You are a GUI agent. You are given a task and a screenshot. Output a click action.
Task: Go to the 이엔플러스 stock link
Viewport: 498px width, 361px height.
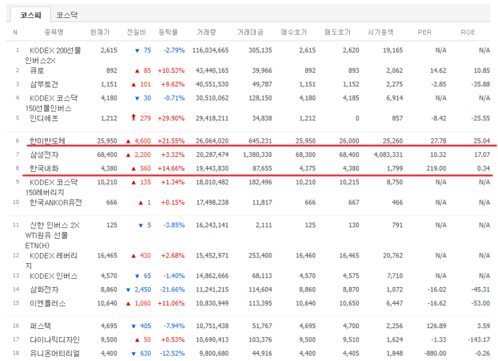click(47, 304)
